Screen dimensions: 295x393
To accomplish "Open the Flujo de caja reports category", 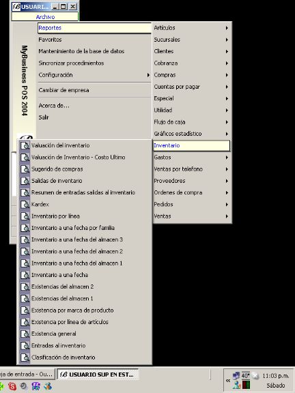I will pos(191,122).
